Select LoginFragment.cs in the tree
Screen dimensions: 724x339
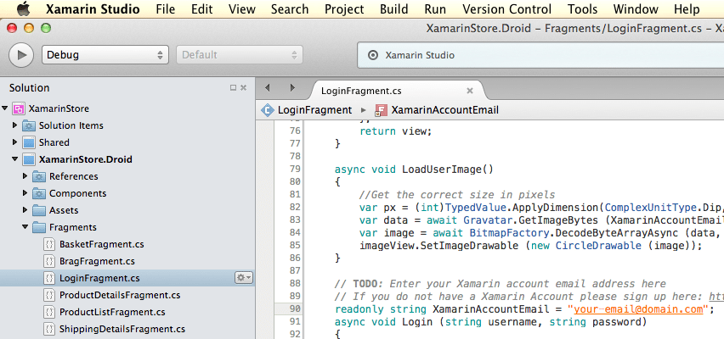tap(127, 278)
